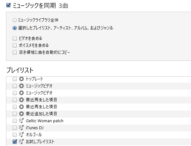Check the 最近追加した項目 playlist checkbox
The image size is (191, 146).
tap(15, 114)
